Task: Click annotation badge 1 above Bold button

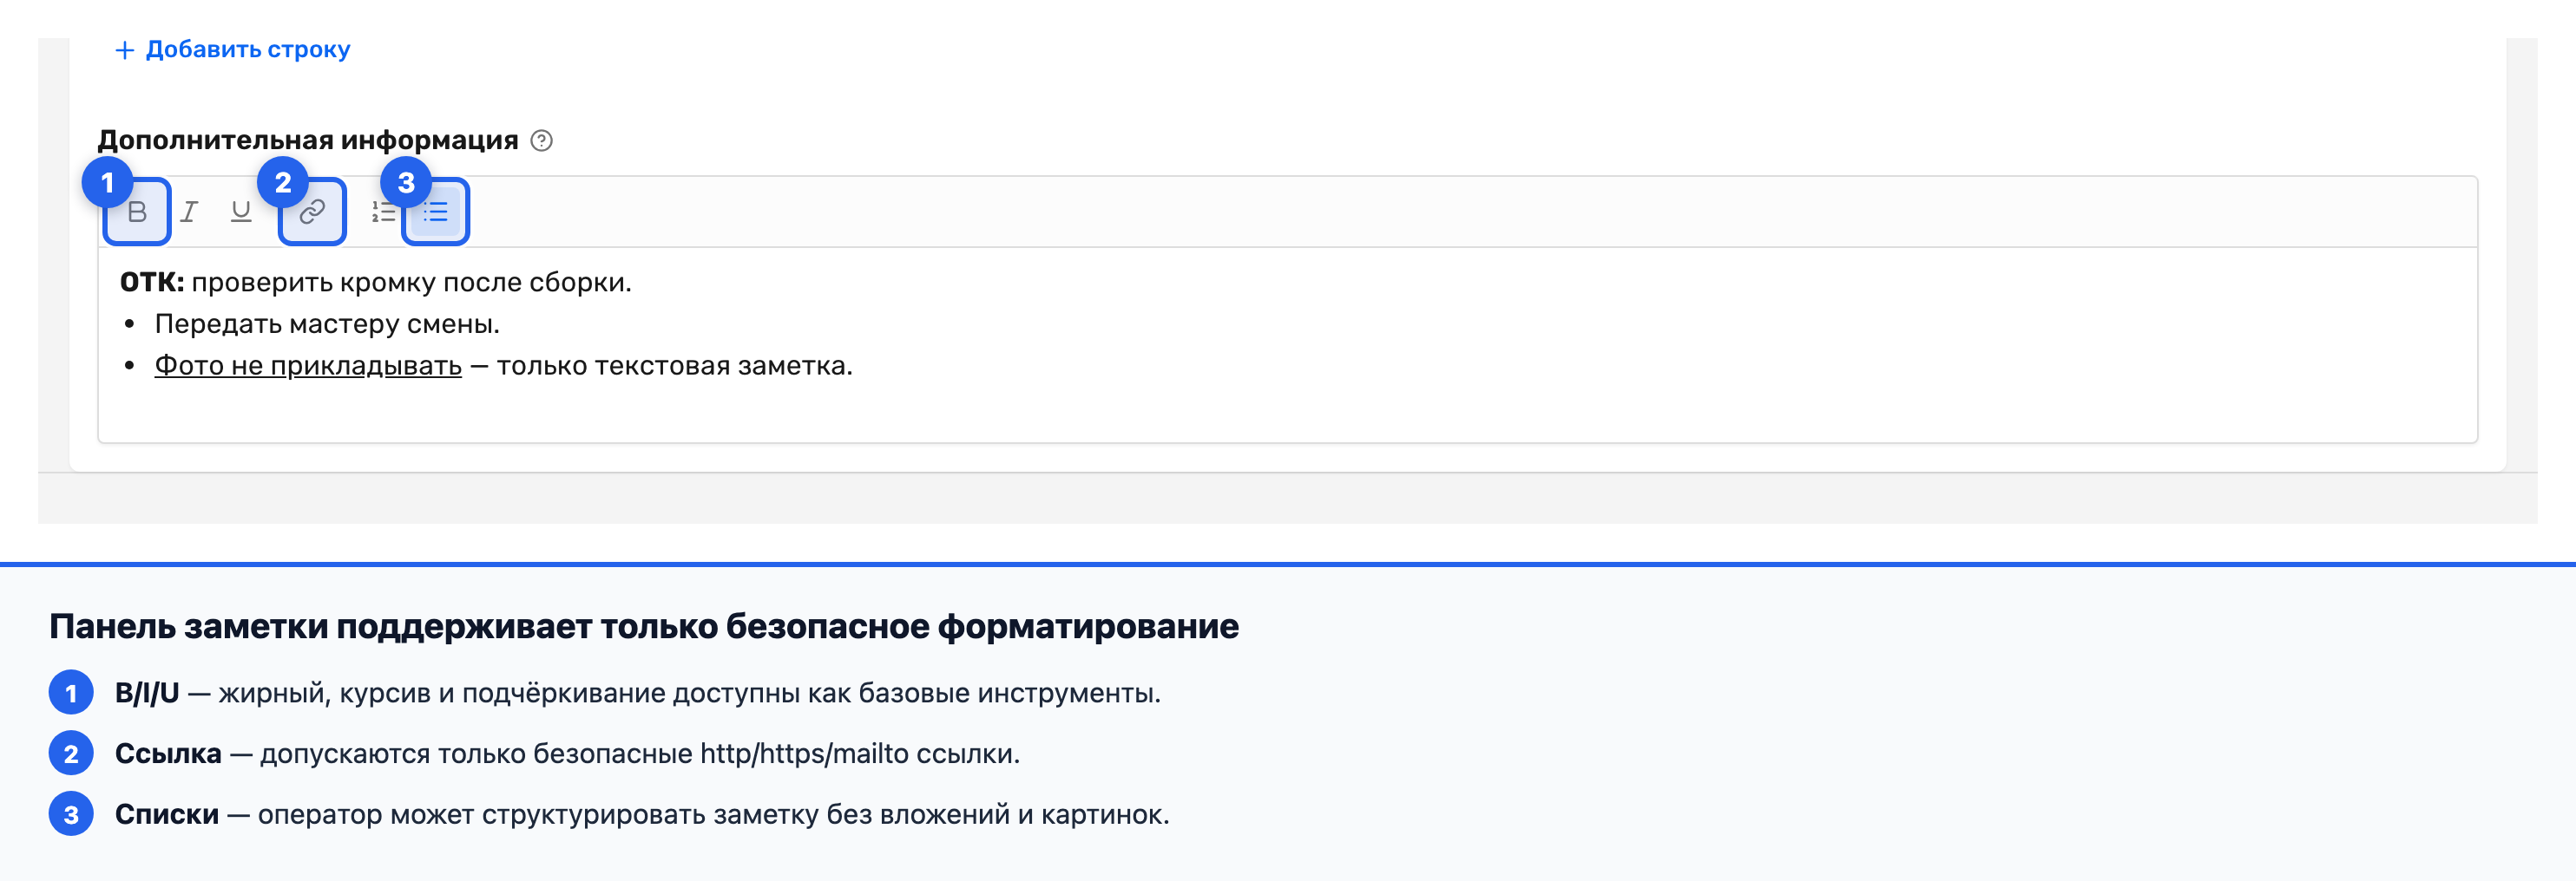Action: (x=108, y=183)
